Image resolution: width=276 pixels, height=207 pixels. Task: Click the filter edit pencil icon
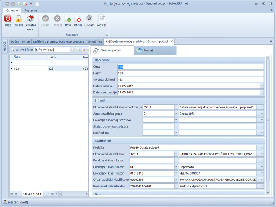tap(73, 50)
